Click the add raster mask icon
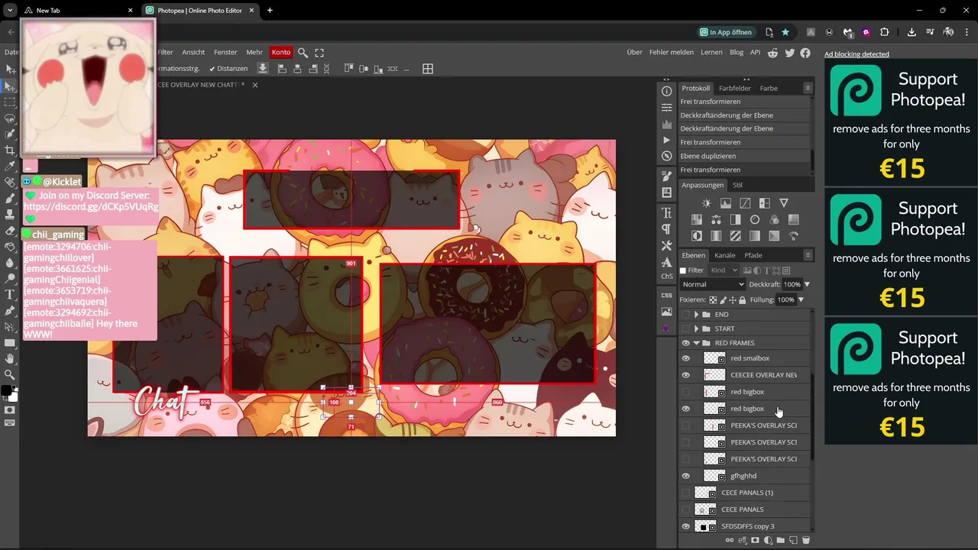The height and width of the screenshot is (550, 978). point(755,540)
